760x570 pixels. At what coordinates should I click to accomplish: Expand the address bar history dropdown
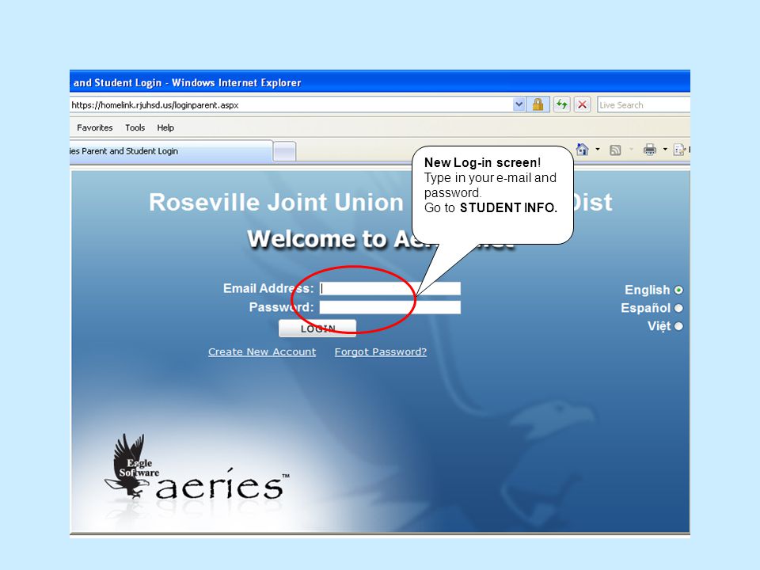519,104
